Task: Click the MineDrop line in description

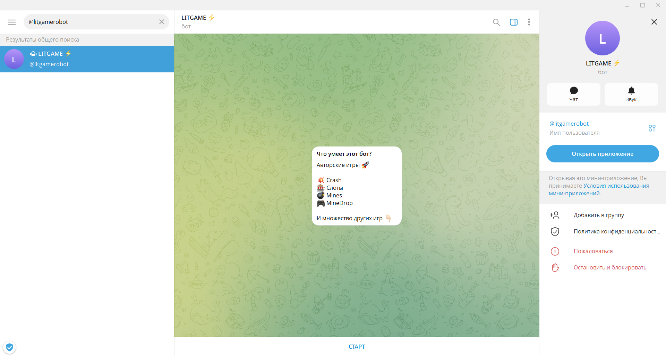Action: click(x=335, y=203)
